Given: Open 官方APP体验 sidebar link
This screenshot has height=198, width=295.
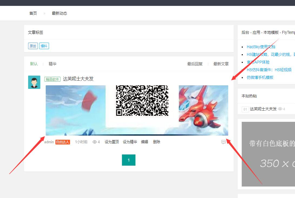Looking at the screenshot, I should 258,62.
